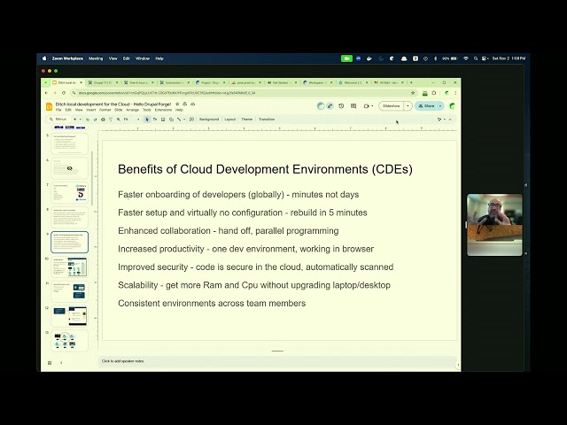
Task: Select the Line tool
Action: click(179, 120)
